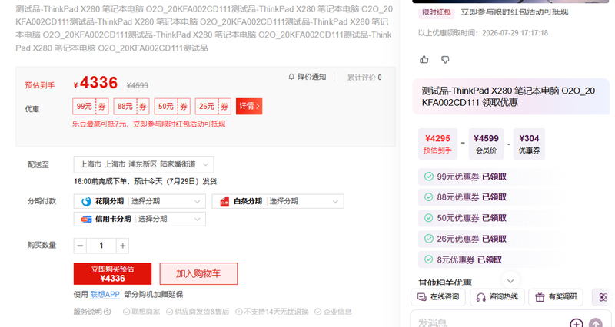
Task: Select the 88元券 coupon tag
Action: (131, 107)
